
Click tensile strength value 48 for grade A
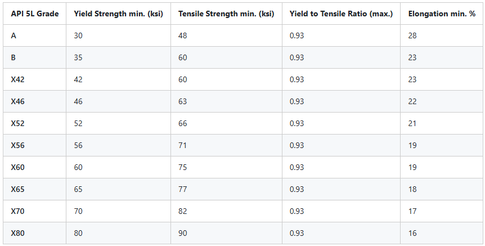pos(182,35)
